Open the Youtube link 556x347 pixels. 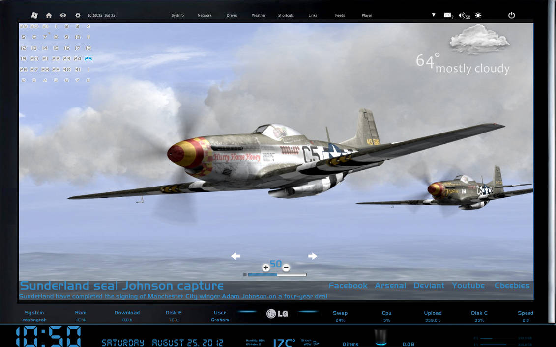(x=468, y=285)
